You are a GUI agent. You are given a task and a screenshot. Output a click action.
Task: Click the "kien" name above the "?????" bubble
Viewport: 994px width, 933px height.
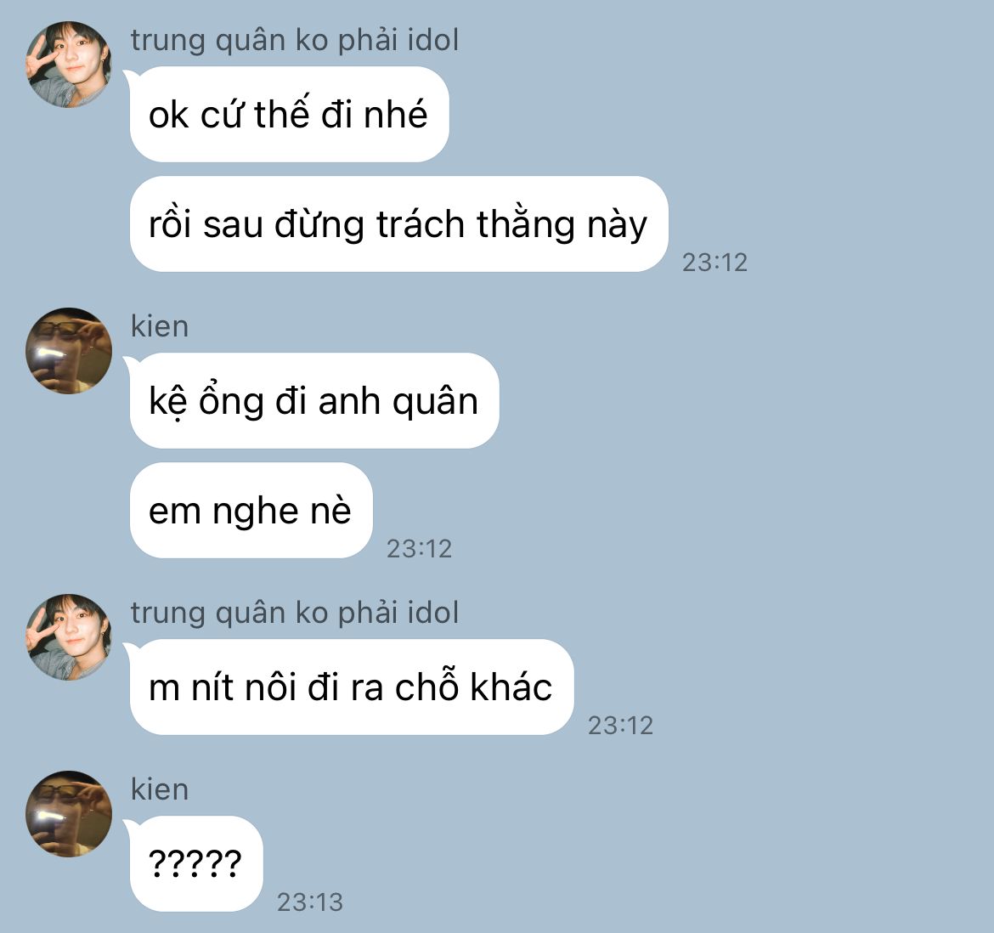[160, 789]
